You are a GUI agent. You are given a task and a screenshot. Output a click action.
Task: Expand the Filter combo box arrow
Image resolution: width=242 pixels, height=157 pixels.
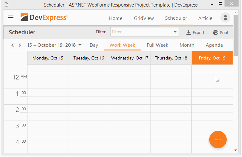tap(175, 32)
